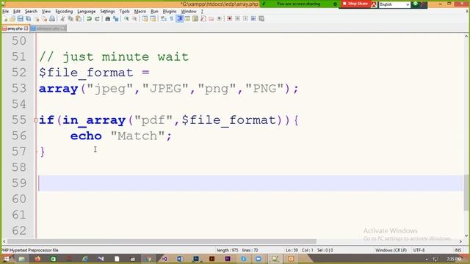Toggle Monitoring eye toolbar icon
Screen dimensions: 470x264
[x=219, y=19]
